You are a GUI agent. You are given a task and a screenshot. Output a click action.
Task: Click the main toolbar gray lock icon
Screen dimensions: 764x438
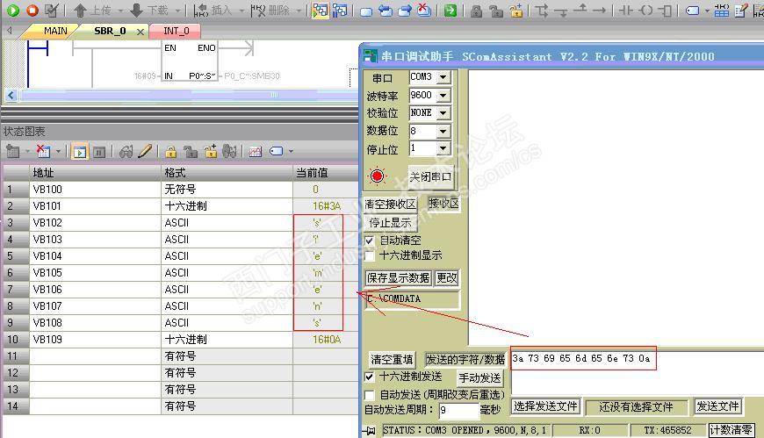[x=476, y=11]
